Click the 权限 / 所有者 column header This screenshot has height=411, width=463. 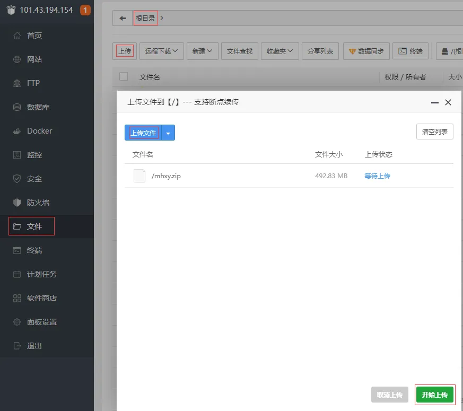(x=405, y=77)
